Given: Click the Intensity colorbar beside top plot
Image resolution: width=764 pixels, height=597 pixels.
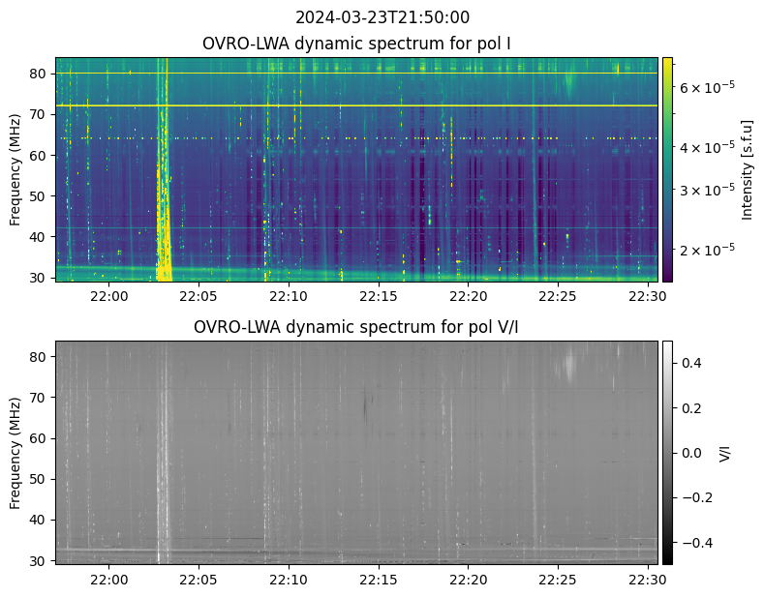Looking at the screenshot, I should coord(667,169).
